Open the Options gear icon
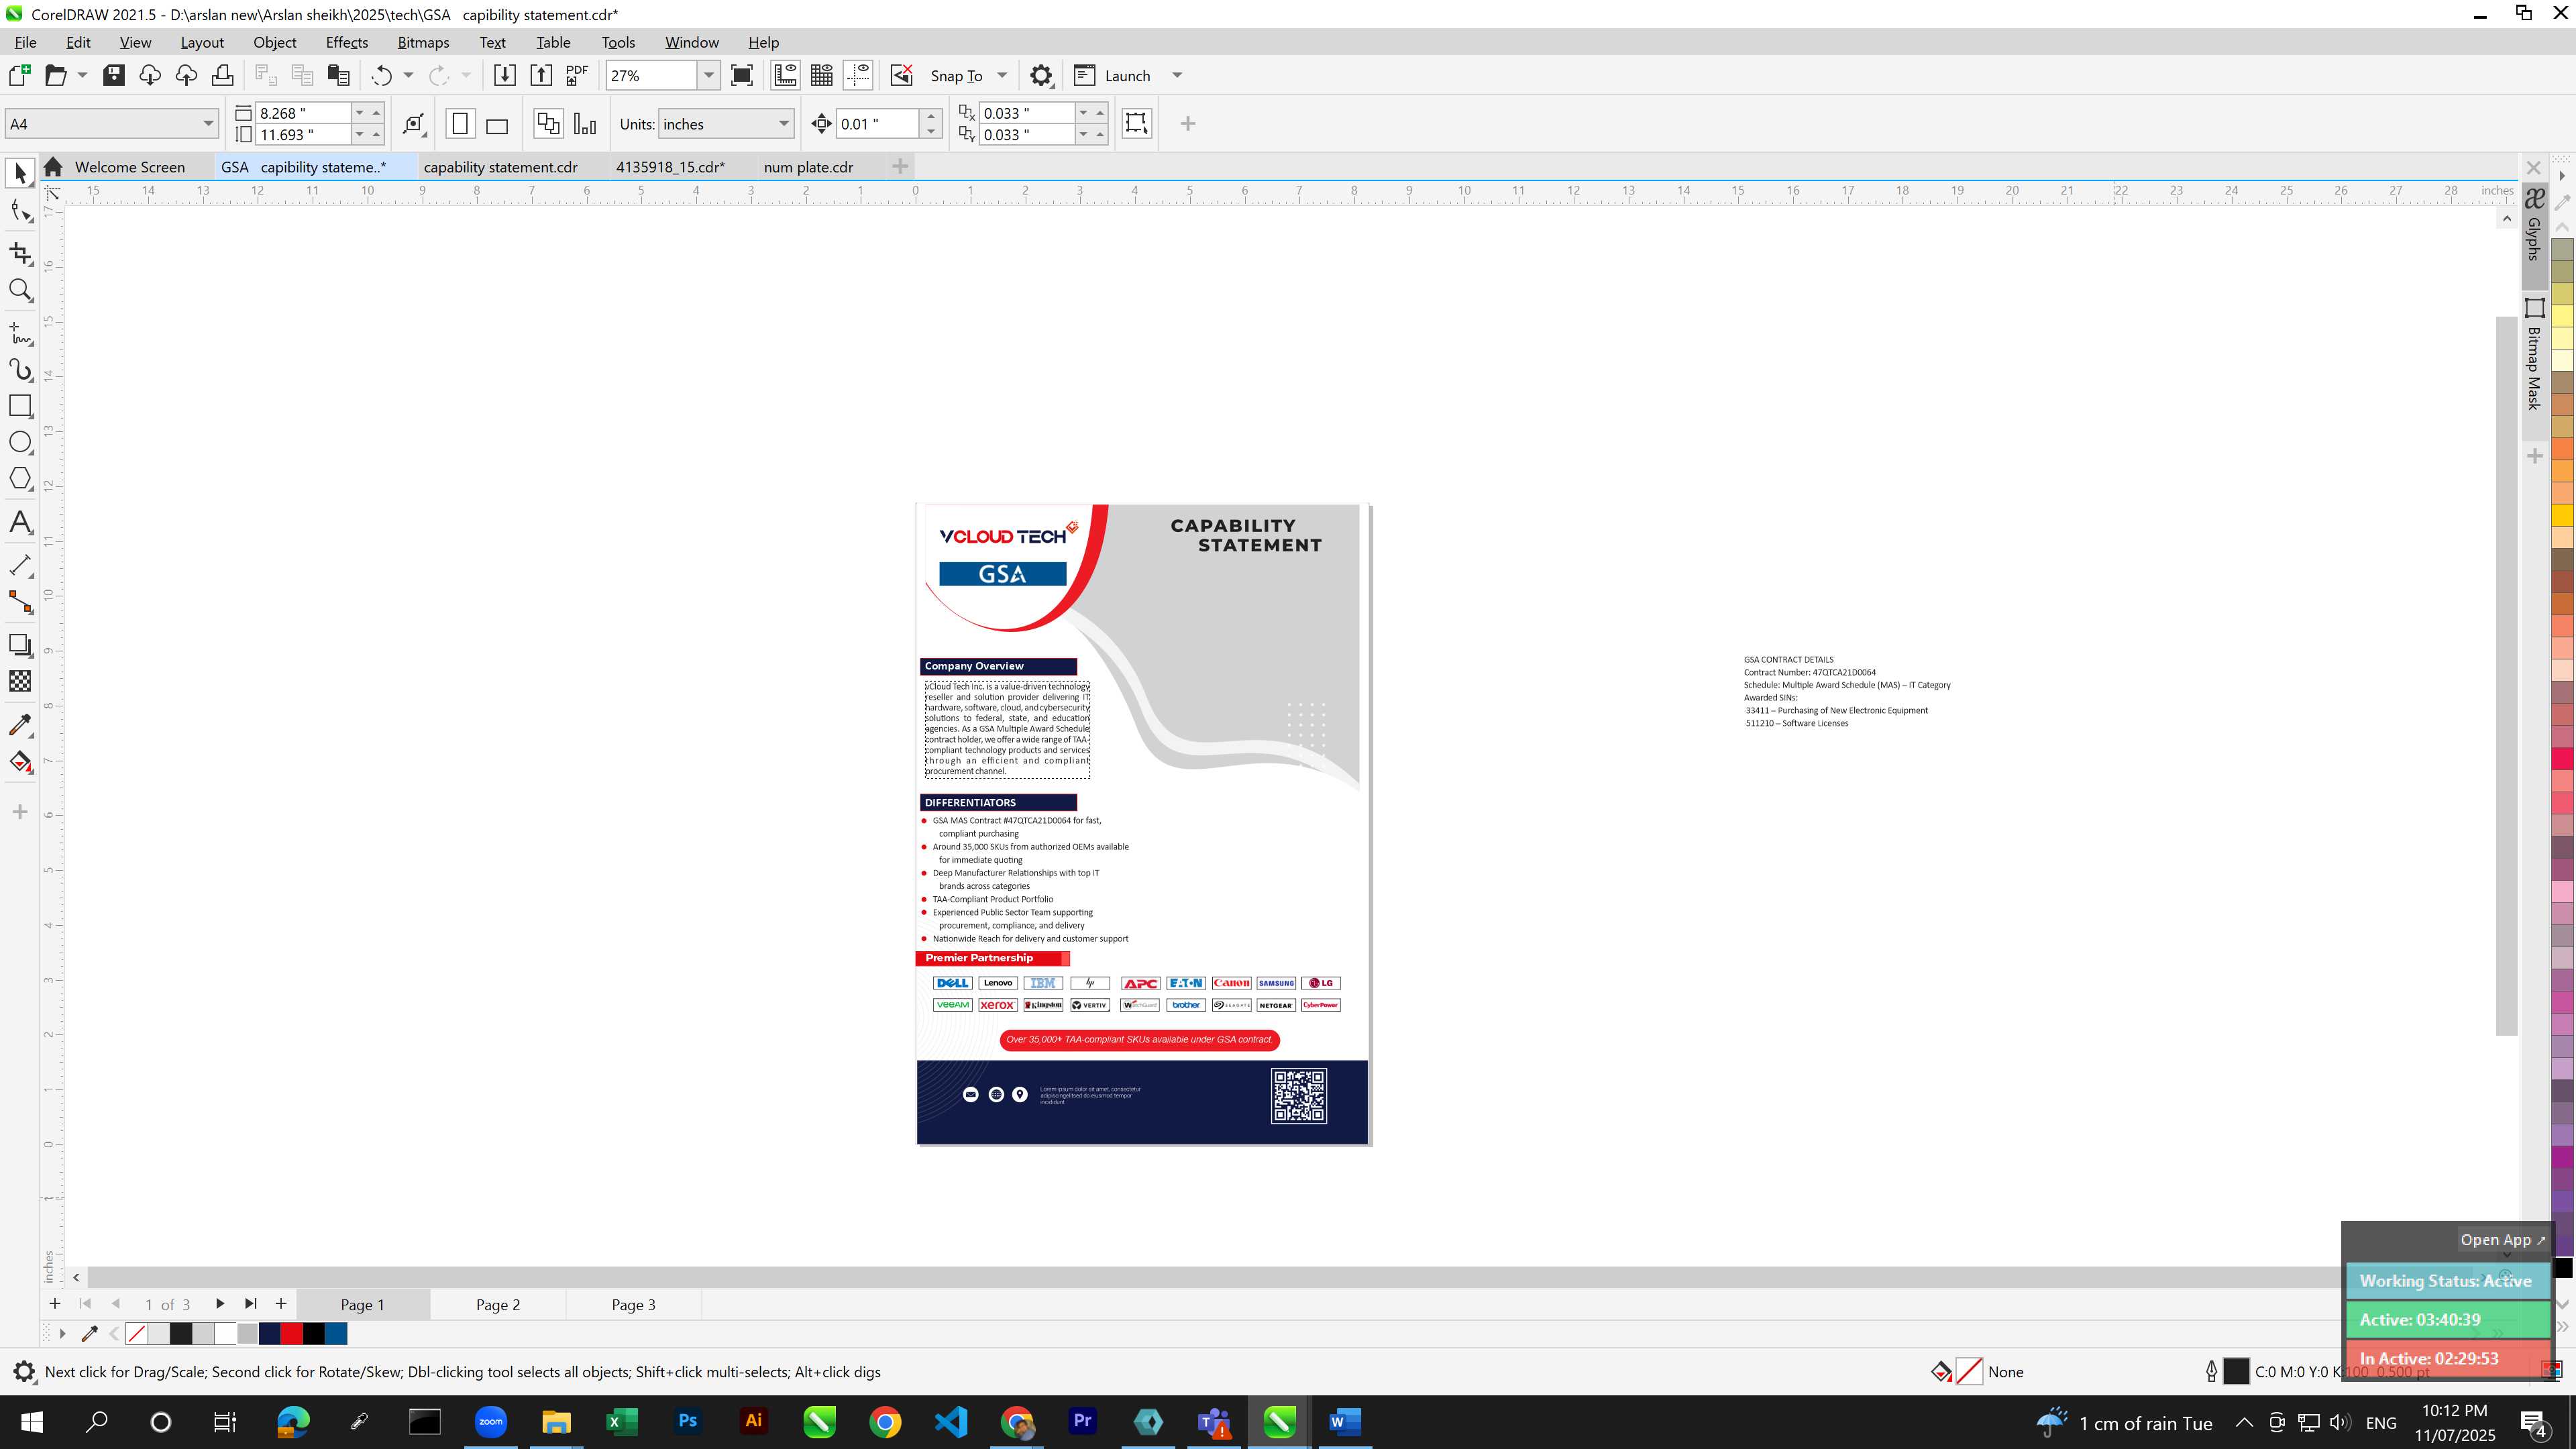This screenshot has height=1449, width=2576. [1041, 76]
